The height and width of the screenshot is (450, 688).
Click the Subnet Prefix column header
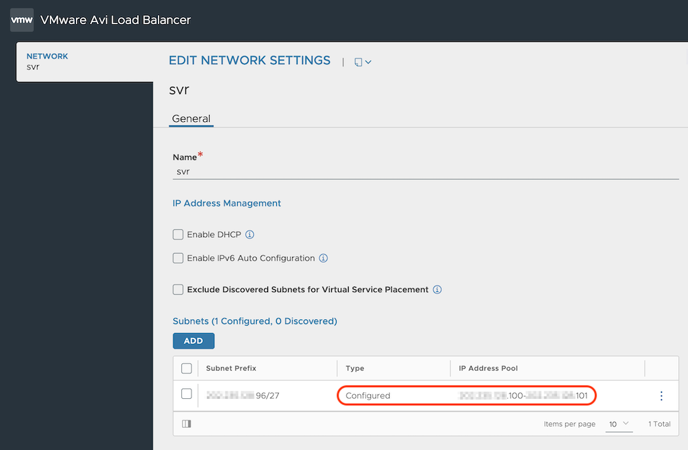click(231, 369)
